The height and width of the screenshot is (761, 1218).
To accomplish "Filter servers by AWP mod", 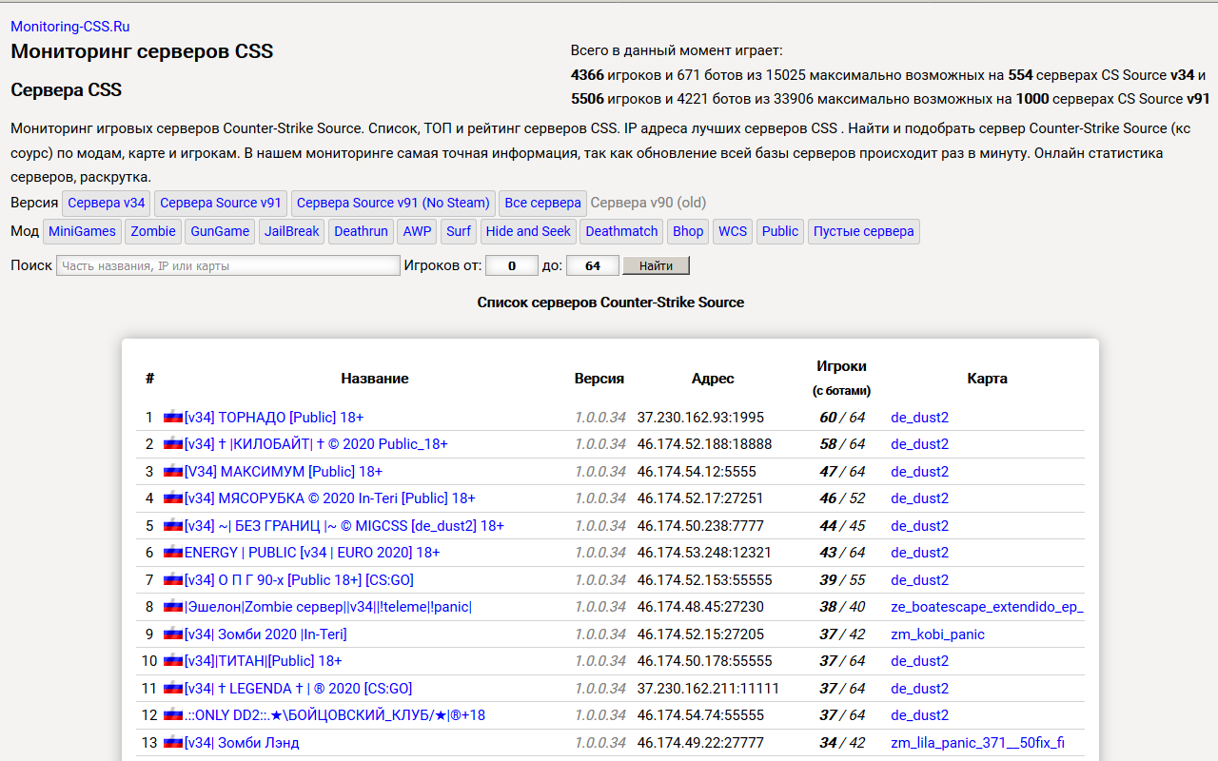I will pyautogui.click(x=417, y=231).
